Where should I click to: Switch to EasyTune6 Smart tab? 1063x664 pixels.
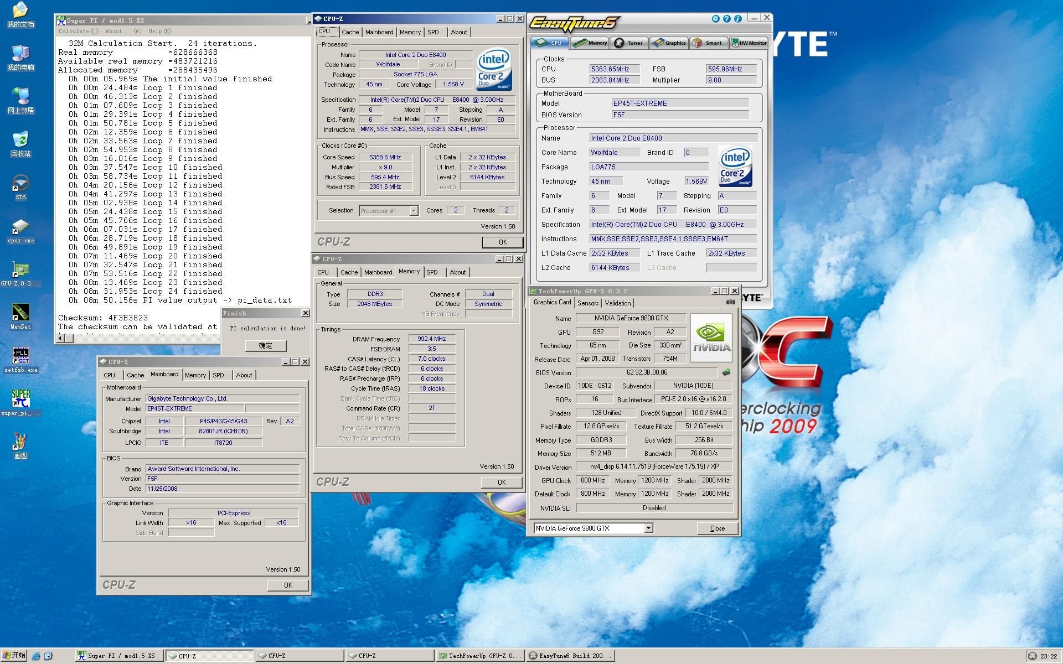[x=708, y=43]
